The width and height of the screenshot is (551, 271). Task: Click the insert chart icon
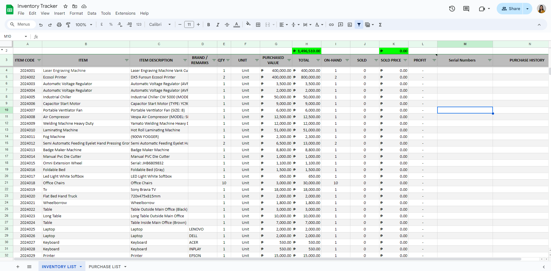point(350,25)
